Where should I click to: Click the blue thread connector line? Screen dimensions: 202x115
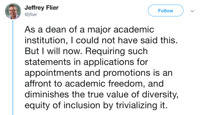click(x=13, y=68)
